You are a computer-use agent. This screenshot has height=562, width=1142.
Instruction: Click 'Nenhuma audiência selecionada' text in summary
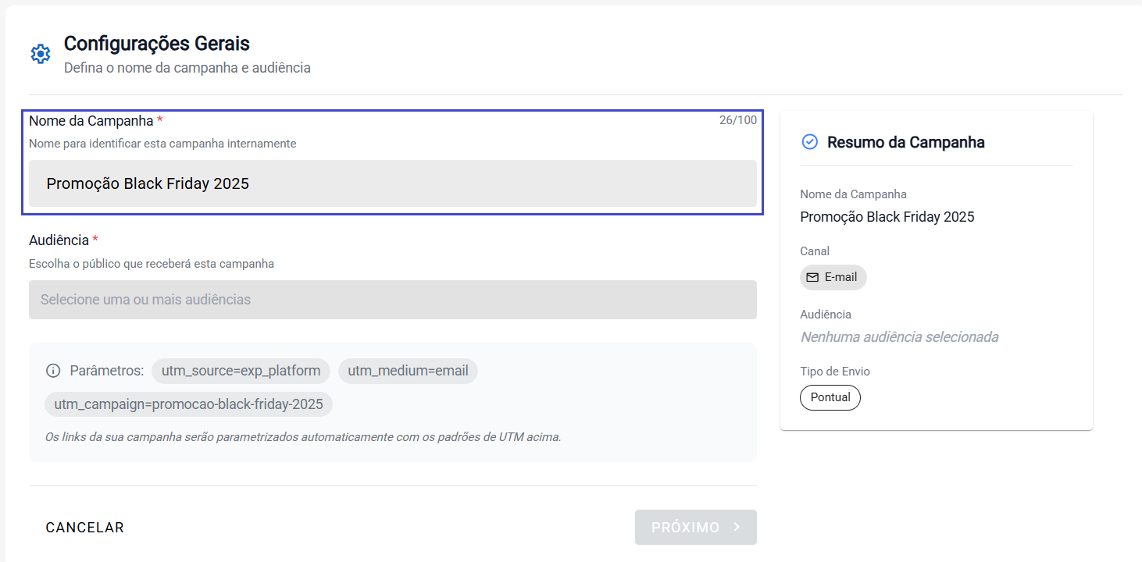pos(899,337)
